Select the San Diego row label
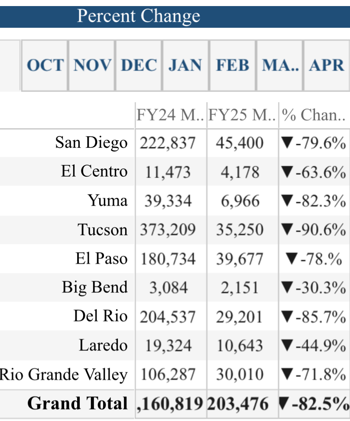Screen dimensions: 350x421 coord(91,142)
